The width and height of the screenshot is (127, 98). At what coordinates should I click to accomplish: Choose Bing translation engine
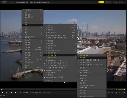92,78
